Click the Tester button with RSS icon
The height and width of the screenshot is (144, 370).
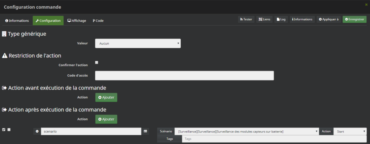click(x=246, y=19)
